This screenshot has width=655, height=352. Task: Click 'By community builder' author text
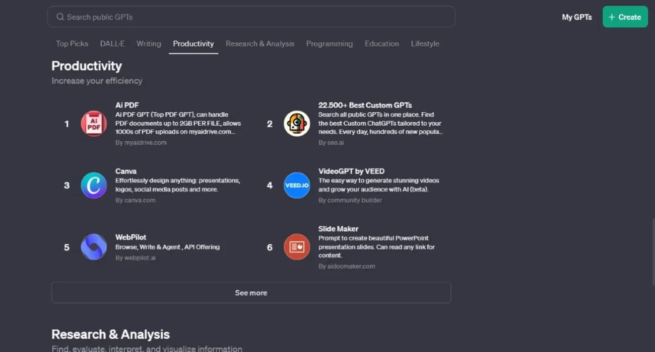pos(350,200)
